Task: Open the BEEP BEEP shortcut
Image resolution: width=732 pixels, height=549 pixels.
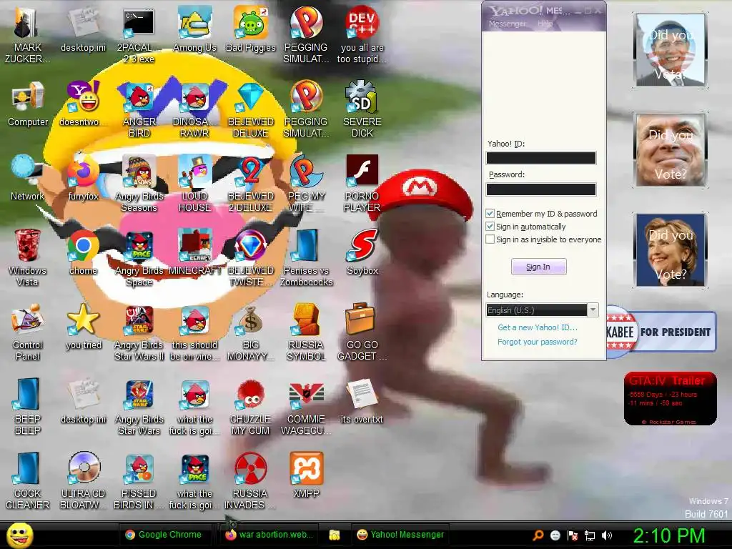Action: (28, 406)
